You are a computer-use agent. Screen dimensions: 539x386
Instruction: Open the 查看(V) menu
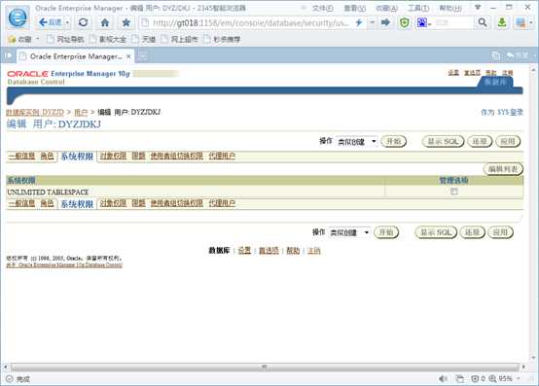click(354, 8)
